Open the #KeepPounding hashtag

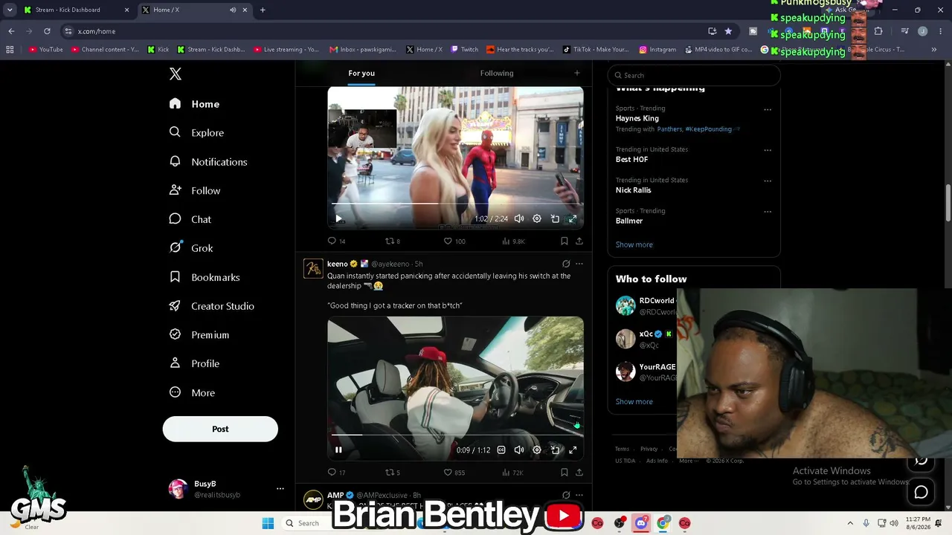[709, 129]
